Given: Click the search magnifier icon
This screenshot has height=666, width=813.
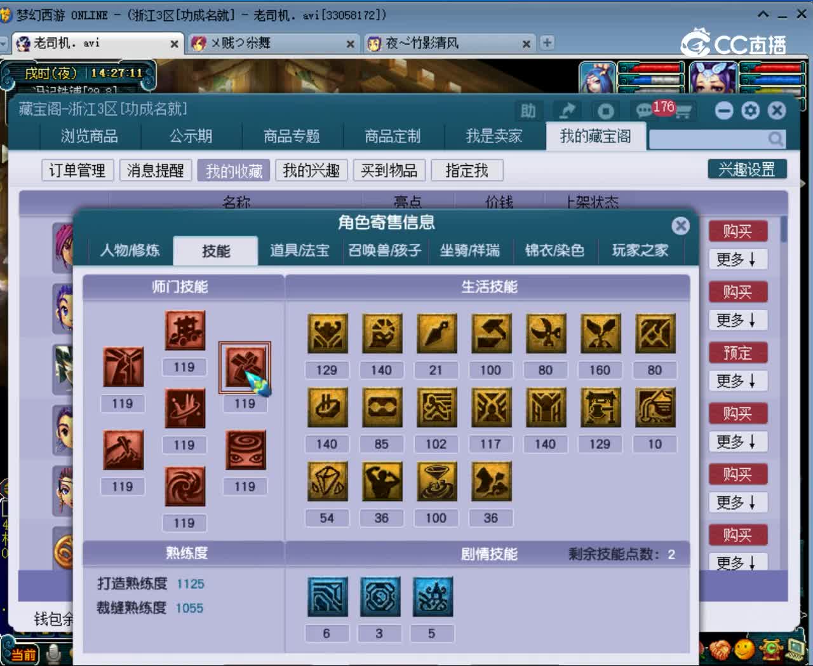Looking at the screenshot, I should [776, 139].
